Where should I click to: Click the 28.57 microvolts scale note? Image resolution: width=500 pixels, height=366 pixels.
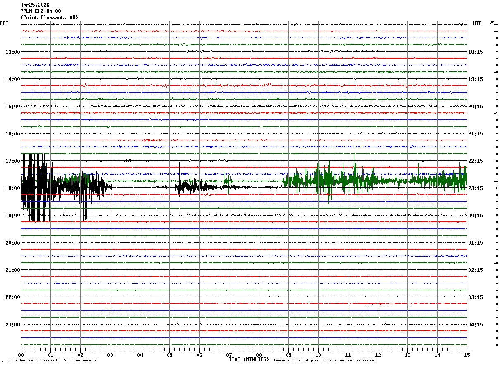pyautogui.click(x=81, y=360)
